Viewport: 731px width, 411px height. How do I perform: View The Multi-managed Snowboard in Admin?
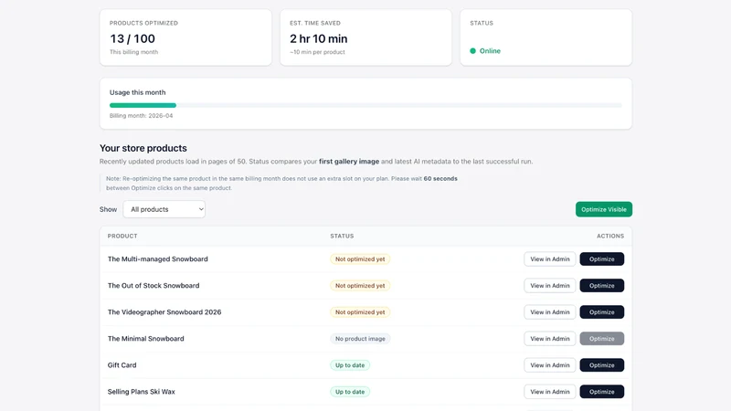tap(550, 259)
